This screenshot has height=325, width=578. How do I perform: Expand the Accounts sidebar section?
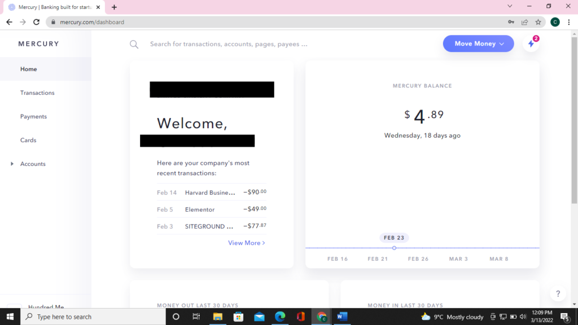pos(12,164)
